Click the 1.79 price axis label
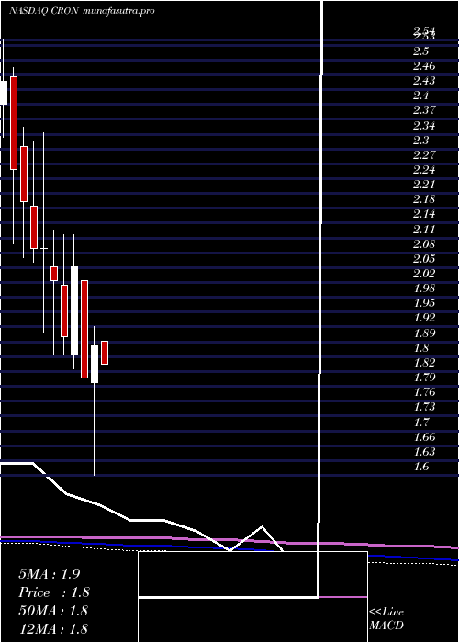This screenshot has width=459, height=643. (x=424, y=378)
